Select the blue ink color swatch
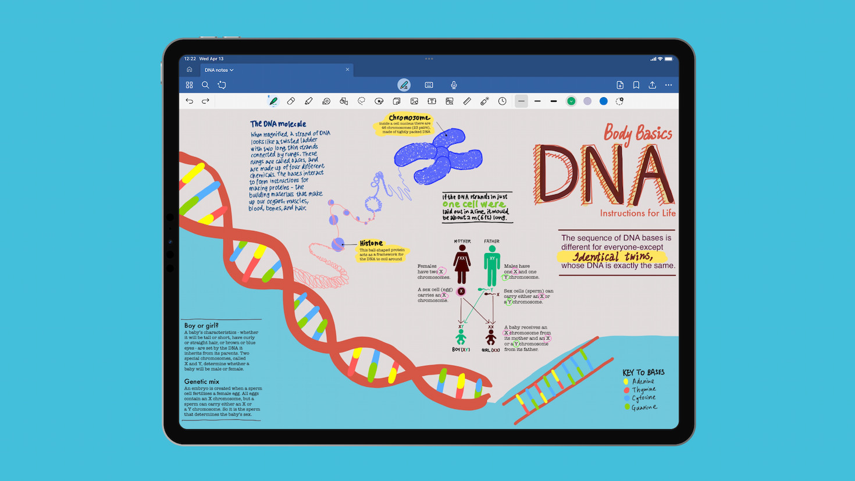The width and height of the screenshot is (855, 481). 603,101
